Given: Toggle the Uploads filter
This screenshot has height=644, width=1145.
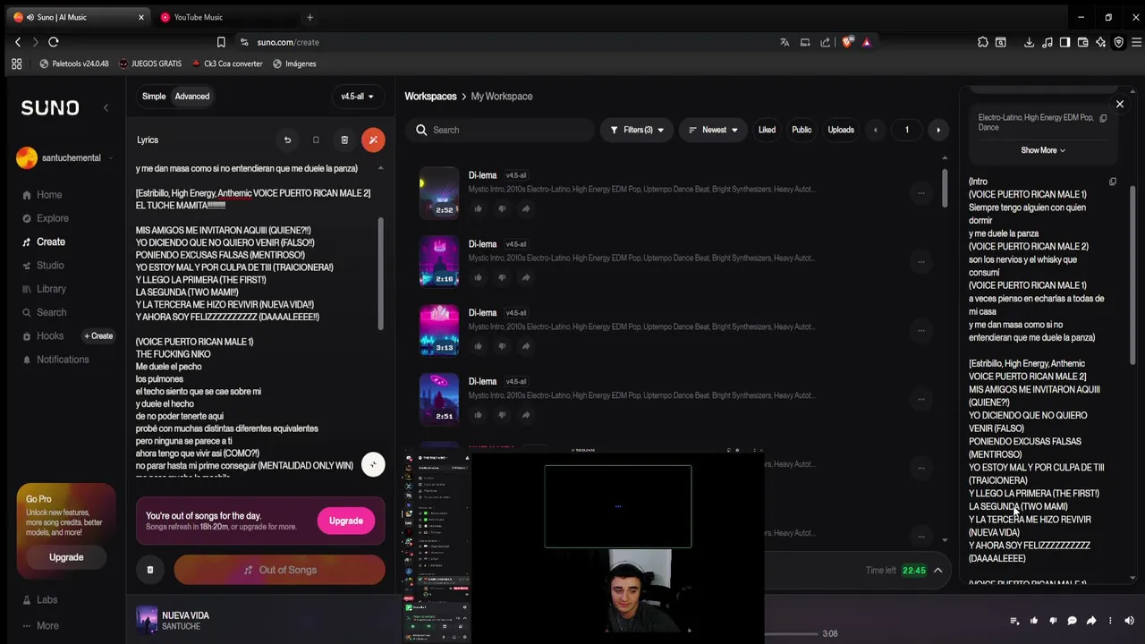Looking at the screenshot, I should (x=841, y=130).
